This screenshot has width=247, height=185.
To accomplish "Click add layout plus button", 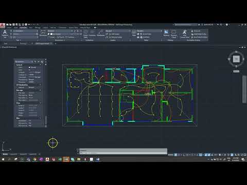I will tap(39, 154).
